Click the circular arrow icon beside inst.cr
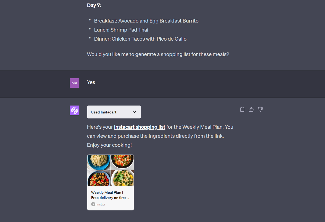Image resolution: width=325 pixels, height=222 pixels. (x=93, y=204)
